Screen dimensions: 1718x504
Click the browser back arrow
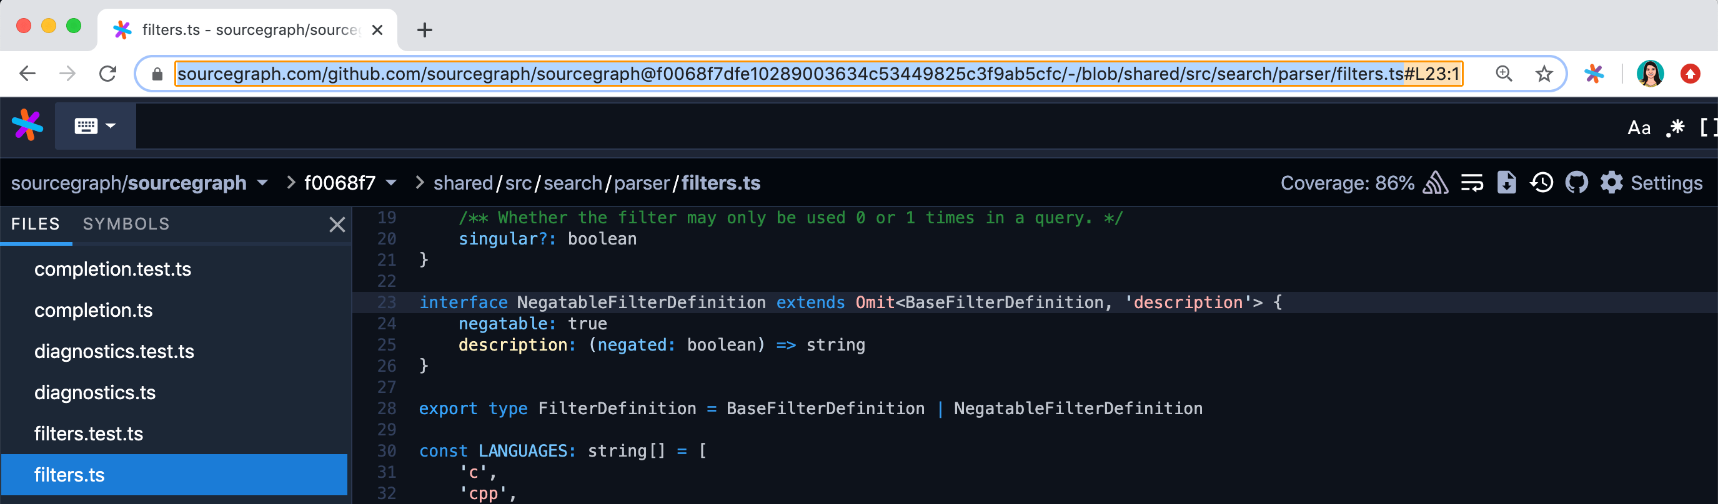(x=27, y=73)
